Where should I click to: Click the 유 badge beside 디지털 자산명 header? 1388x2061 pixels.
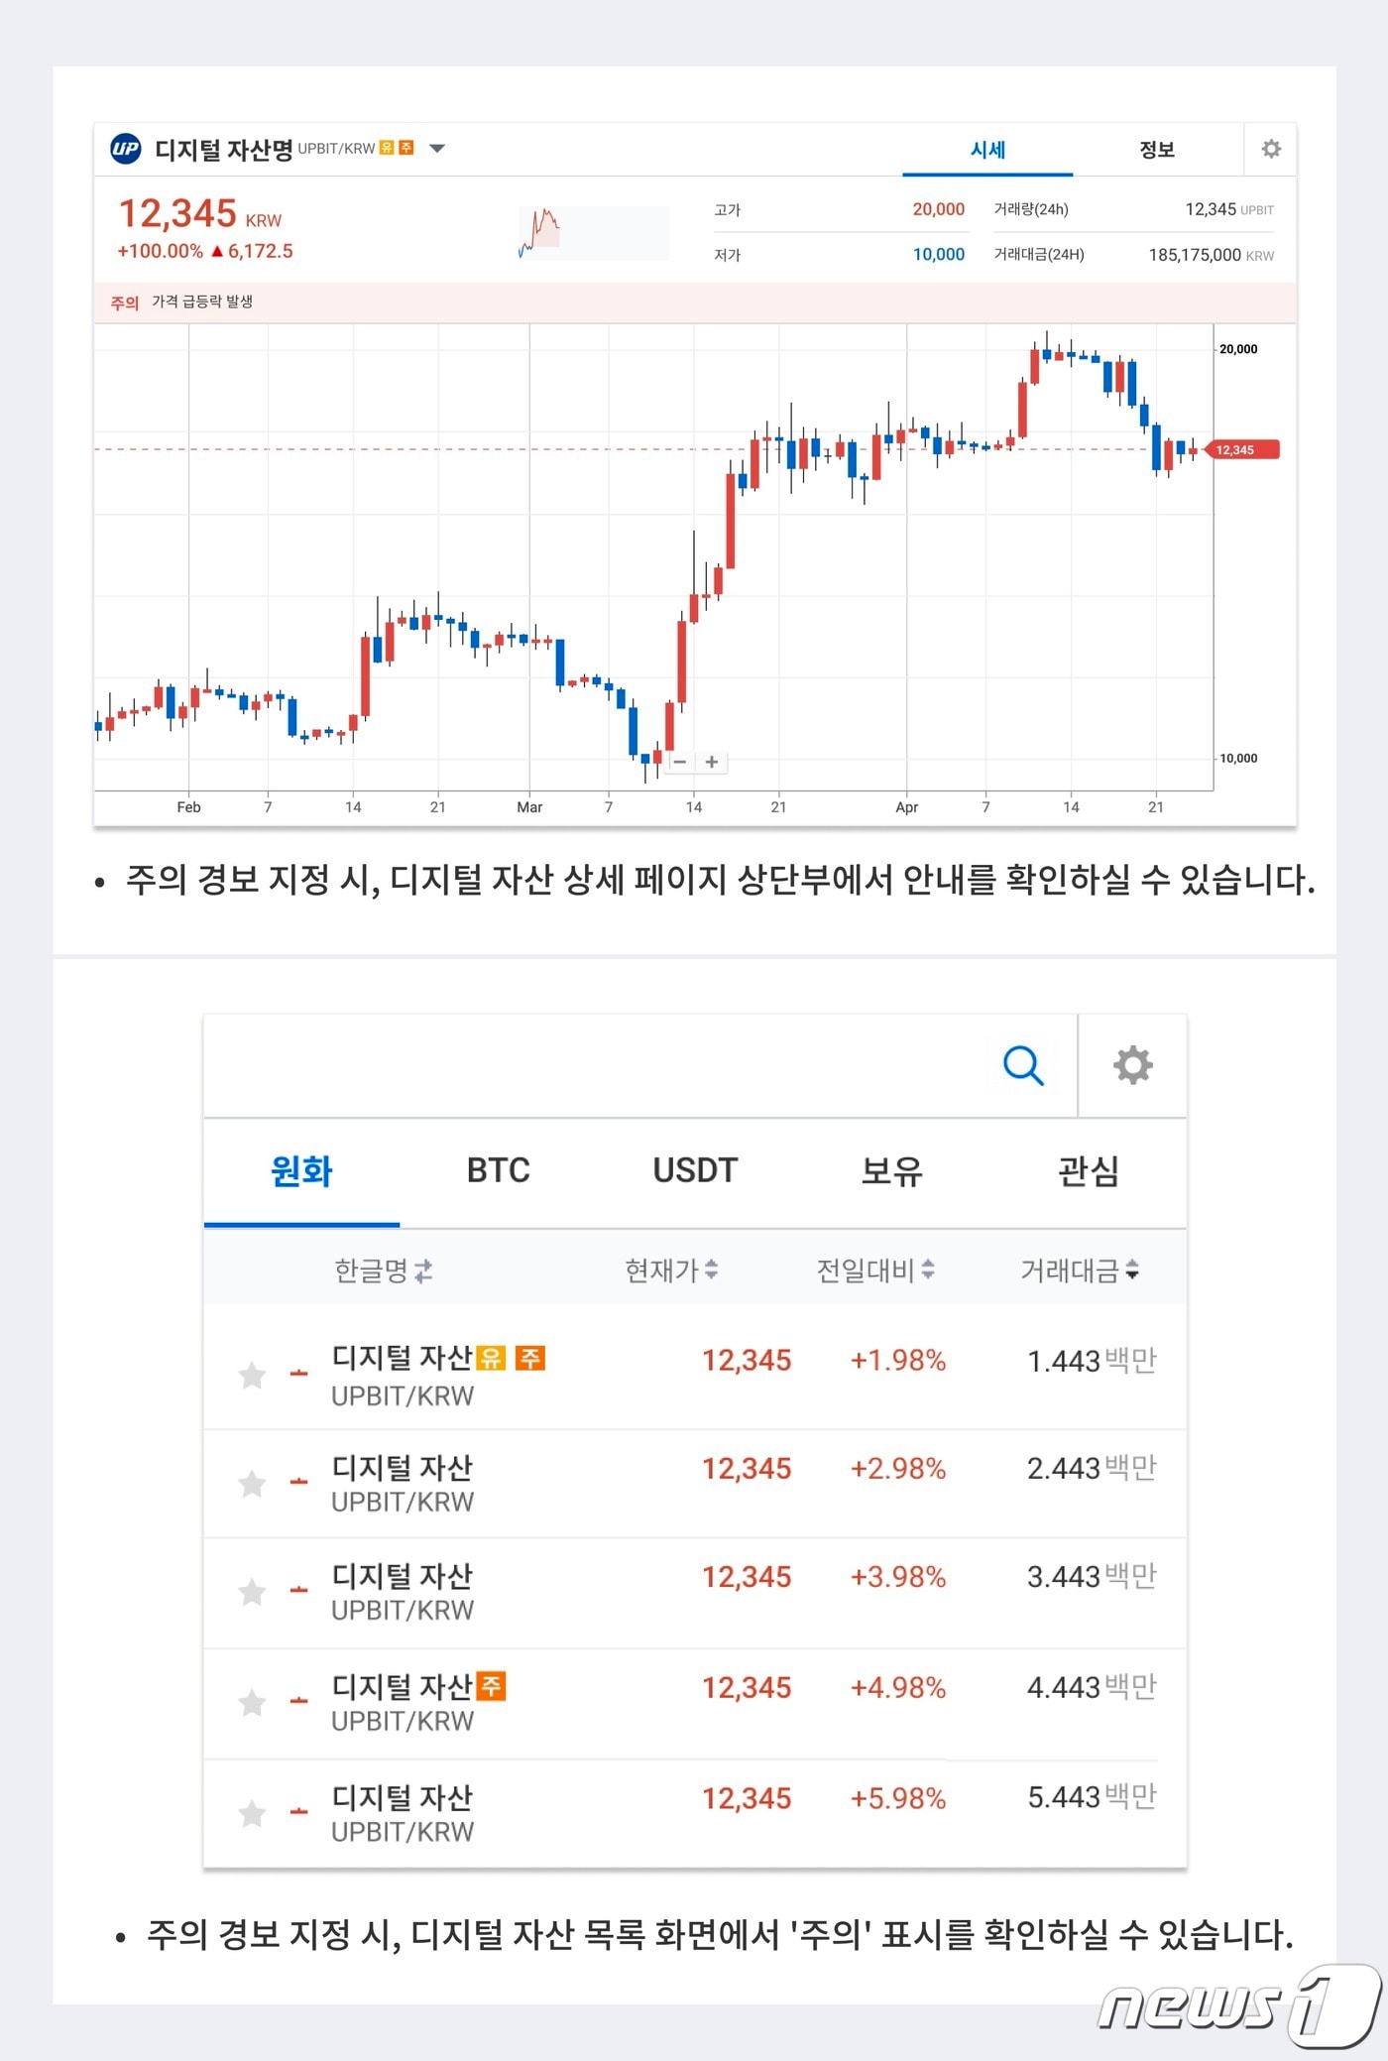389,147
